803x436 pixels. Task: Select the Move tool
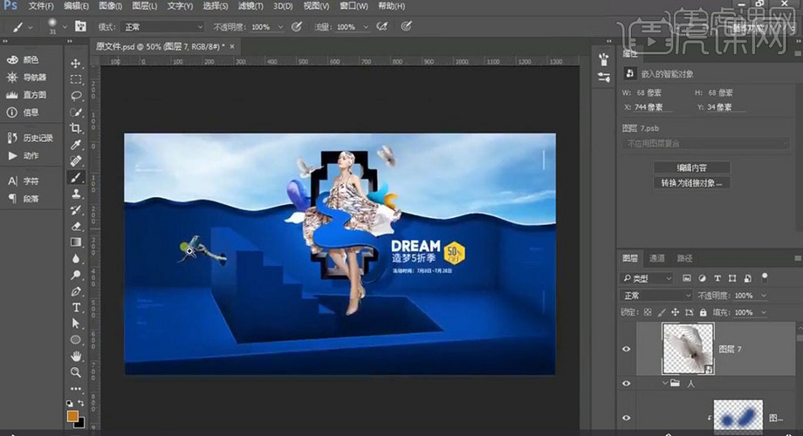pos(76,64)
